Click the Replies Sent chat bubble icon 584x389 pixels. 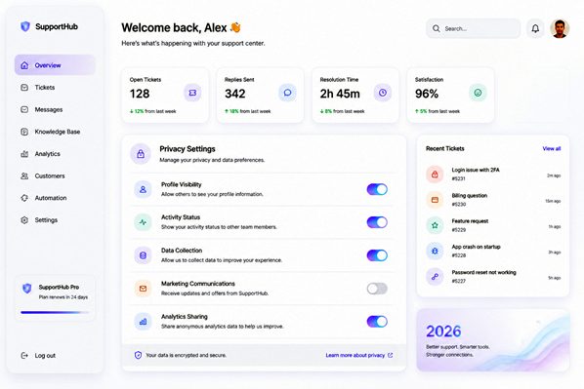tap(287, 93)
